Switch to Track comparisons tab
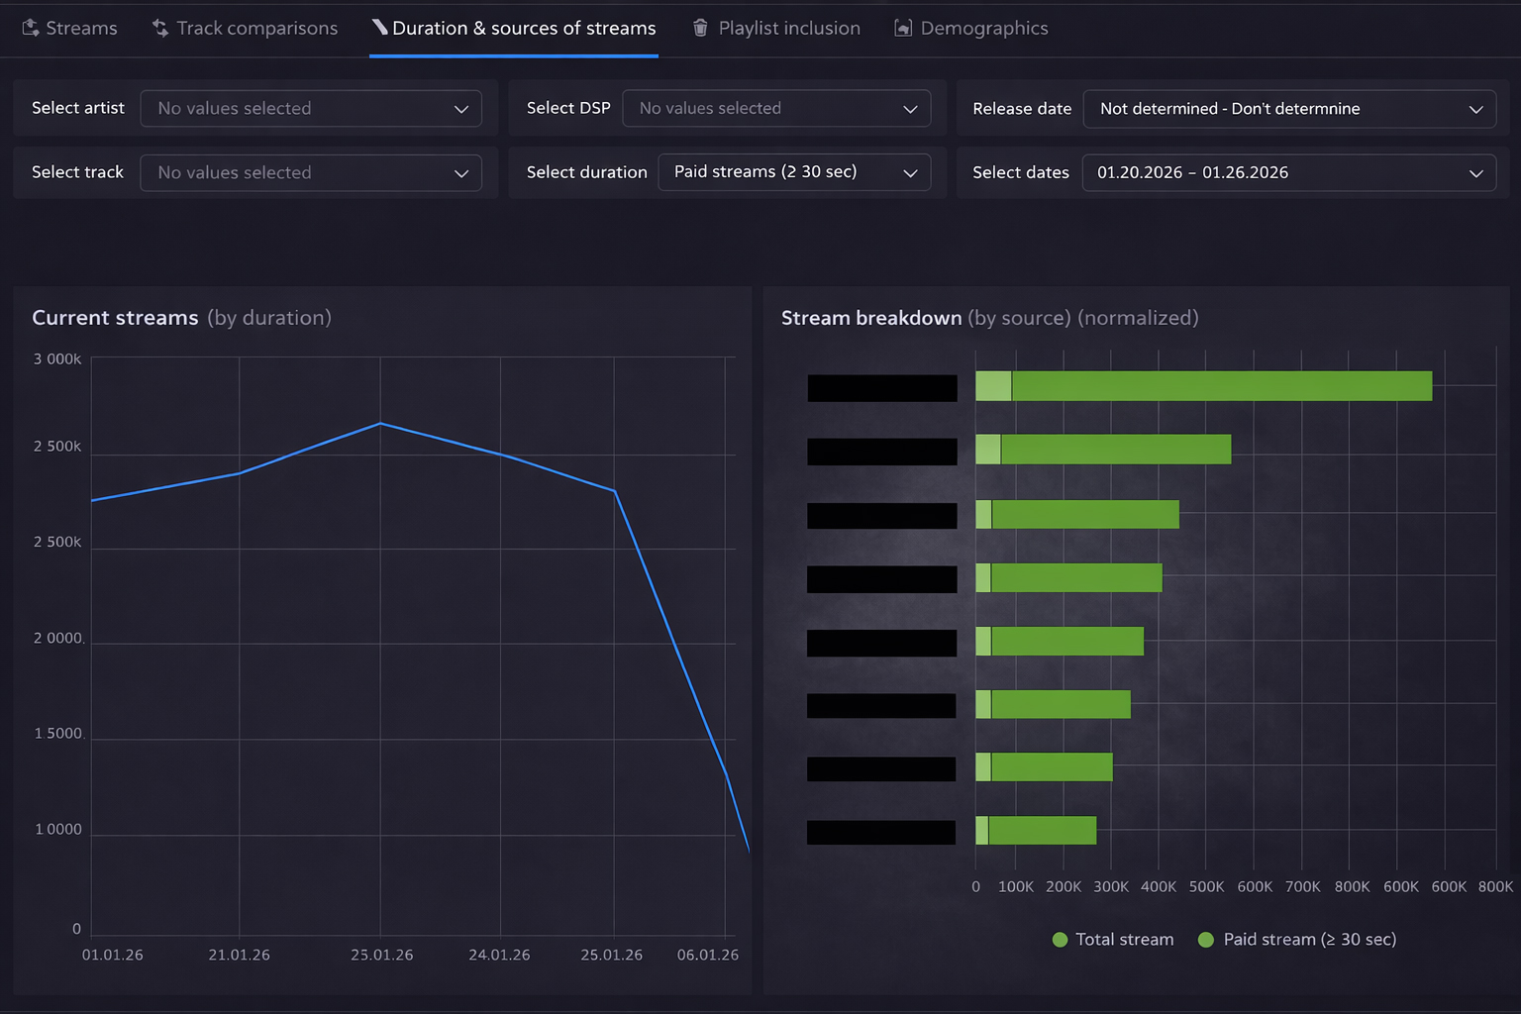 click(x=245, y=28)
